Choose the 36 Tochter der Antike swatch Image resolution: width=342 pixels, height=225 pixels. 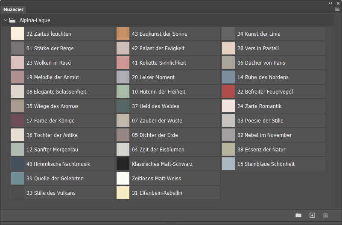[x=18, y=135]
